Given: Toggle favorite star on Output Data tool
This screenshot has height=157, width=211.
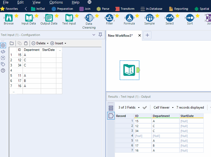Looking at the screenshot, I should tap(57, 16).
